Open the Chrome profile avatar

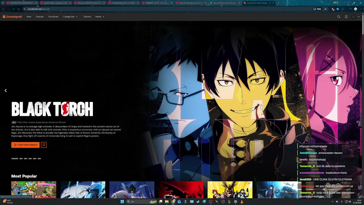[355, 9]
